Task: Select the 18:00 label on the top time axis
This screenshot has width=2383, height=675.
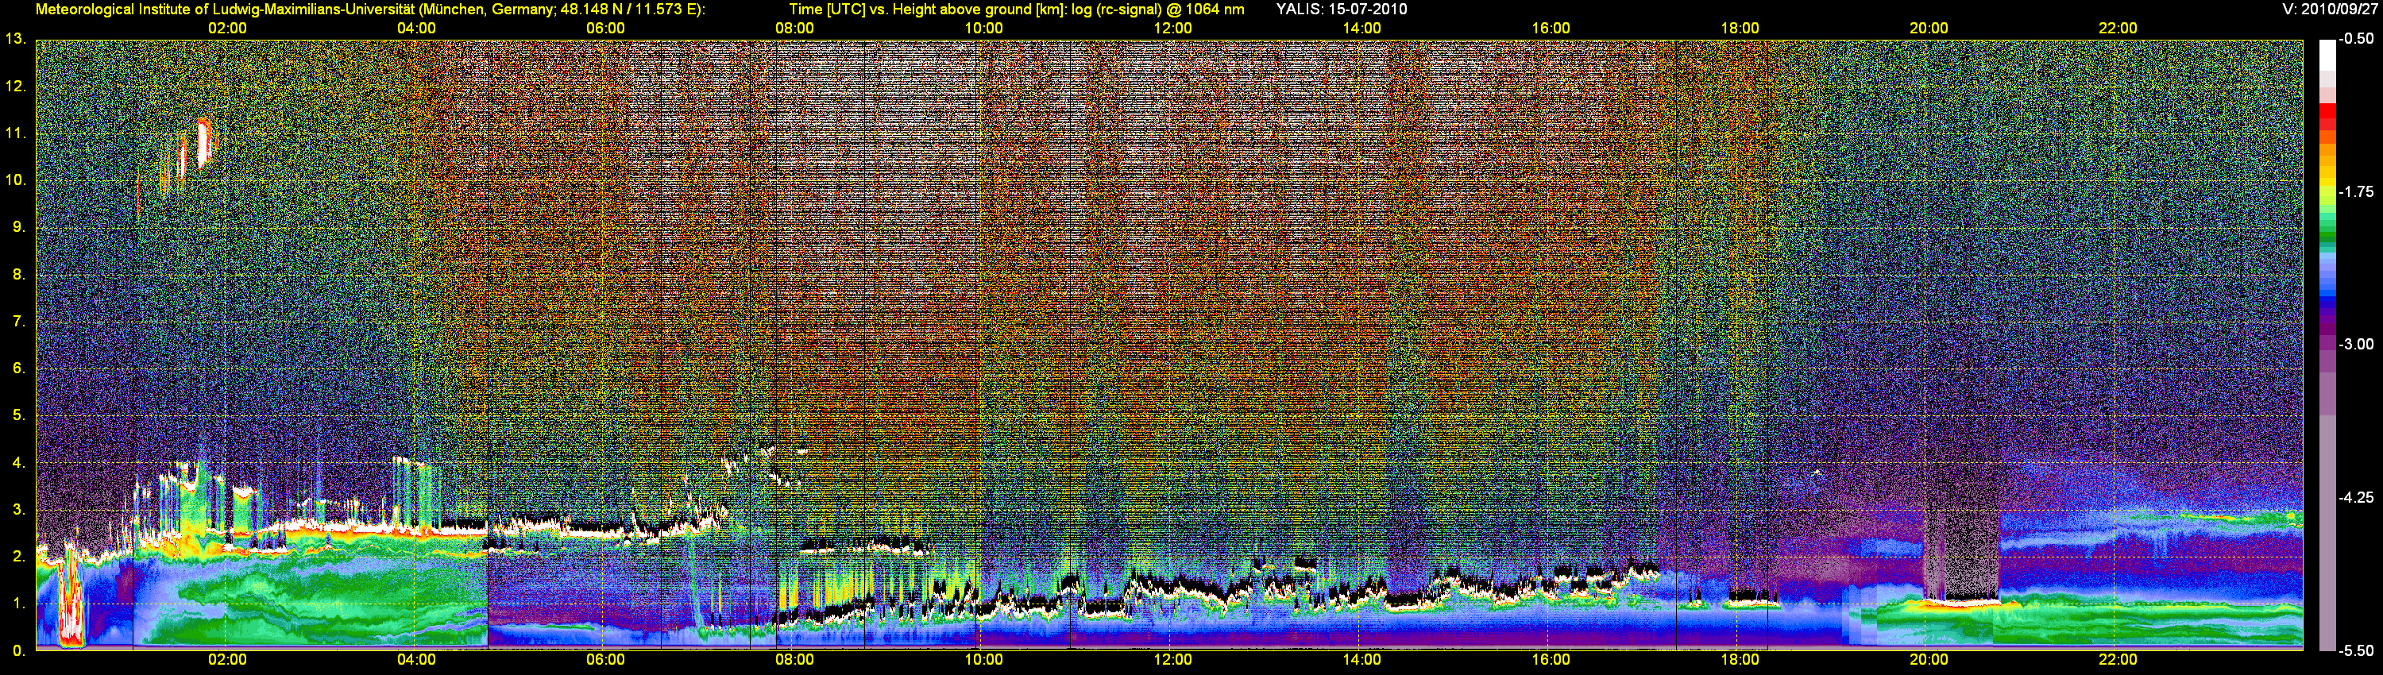Action: [x=1740, y=28]
